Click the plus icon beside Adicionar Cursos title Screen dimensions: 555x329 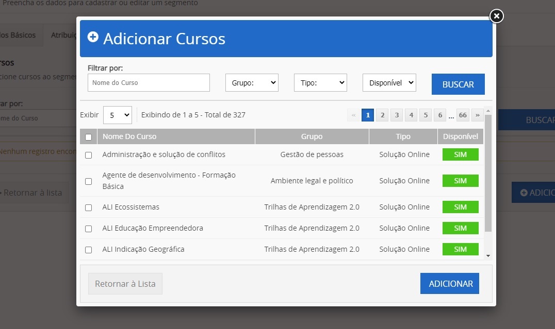pos(93,37)
